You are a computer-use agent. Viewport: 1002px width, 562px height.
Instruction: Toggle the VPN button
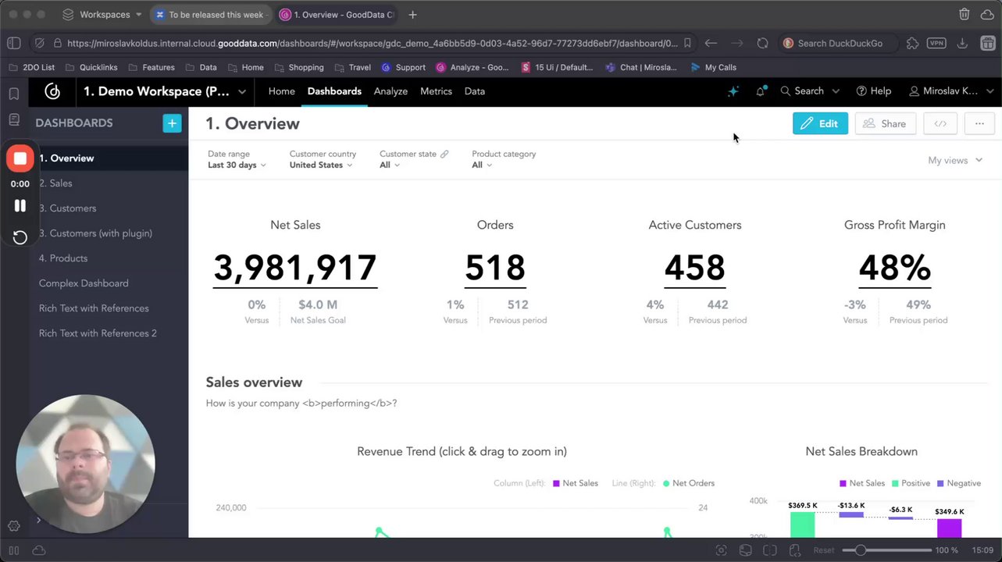coord(936,44)
